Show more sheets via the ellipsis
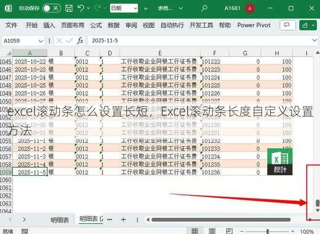This screenshot has width=320, height=234. pos(110,220)
